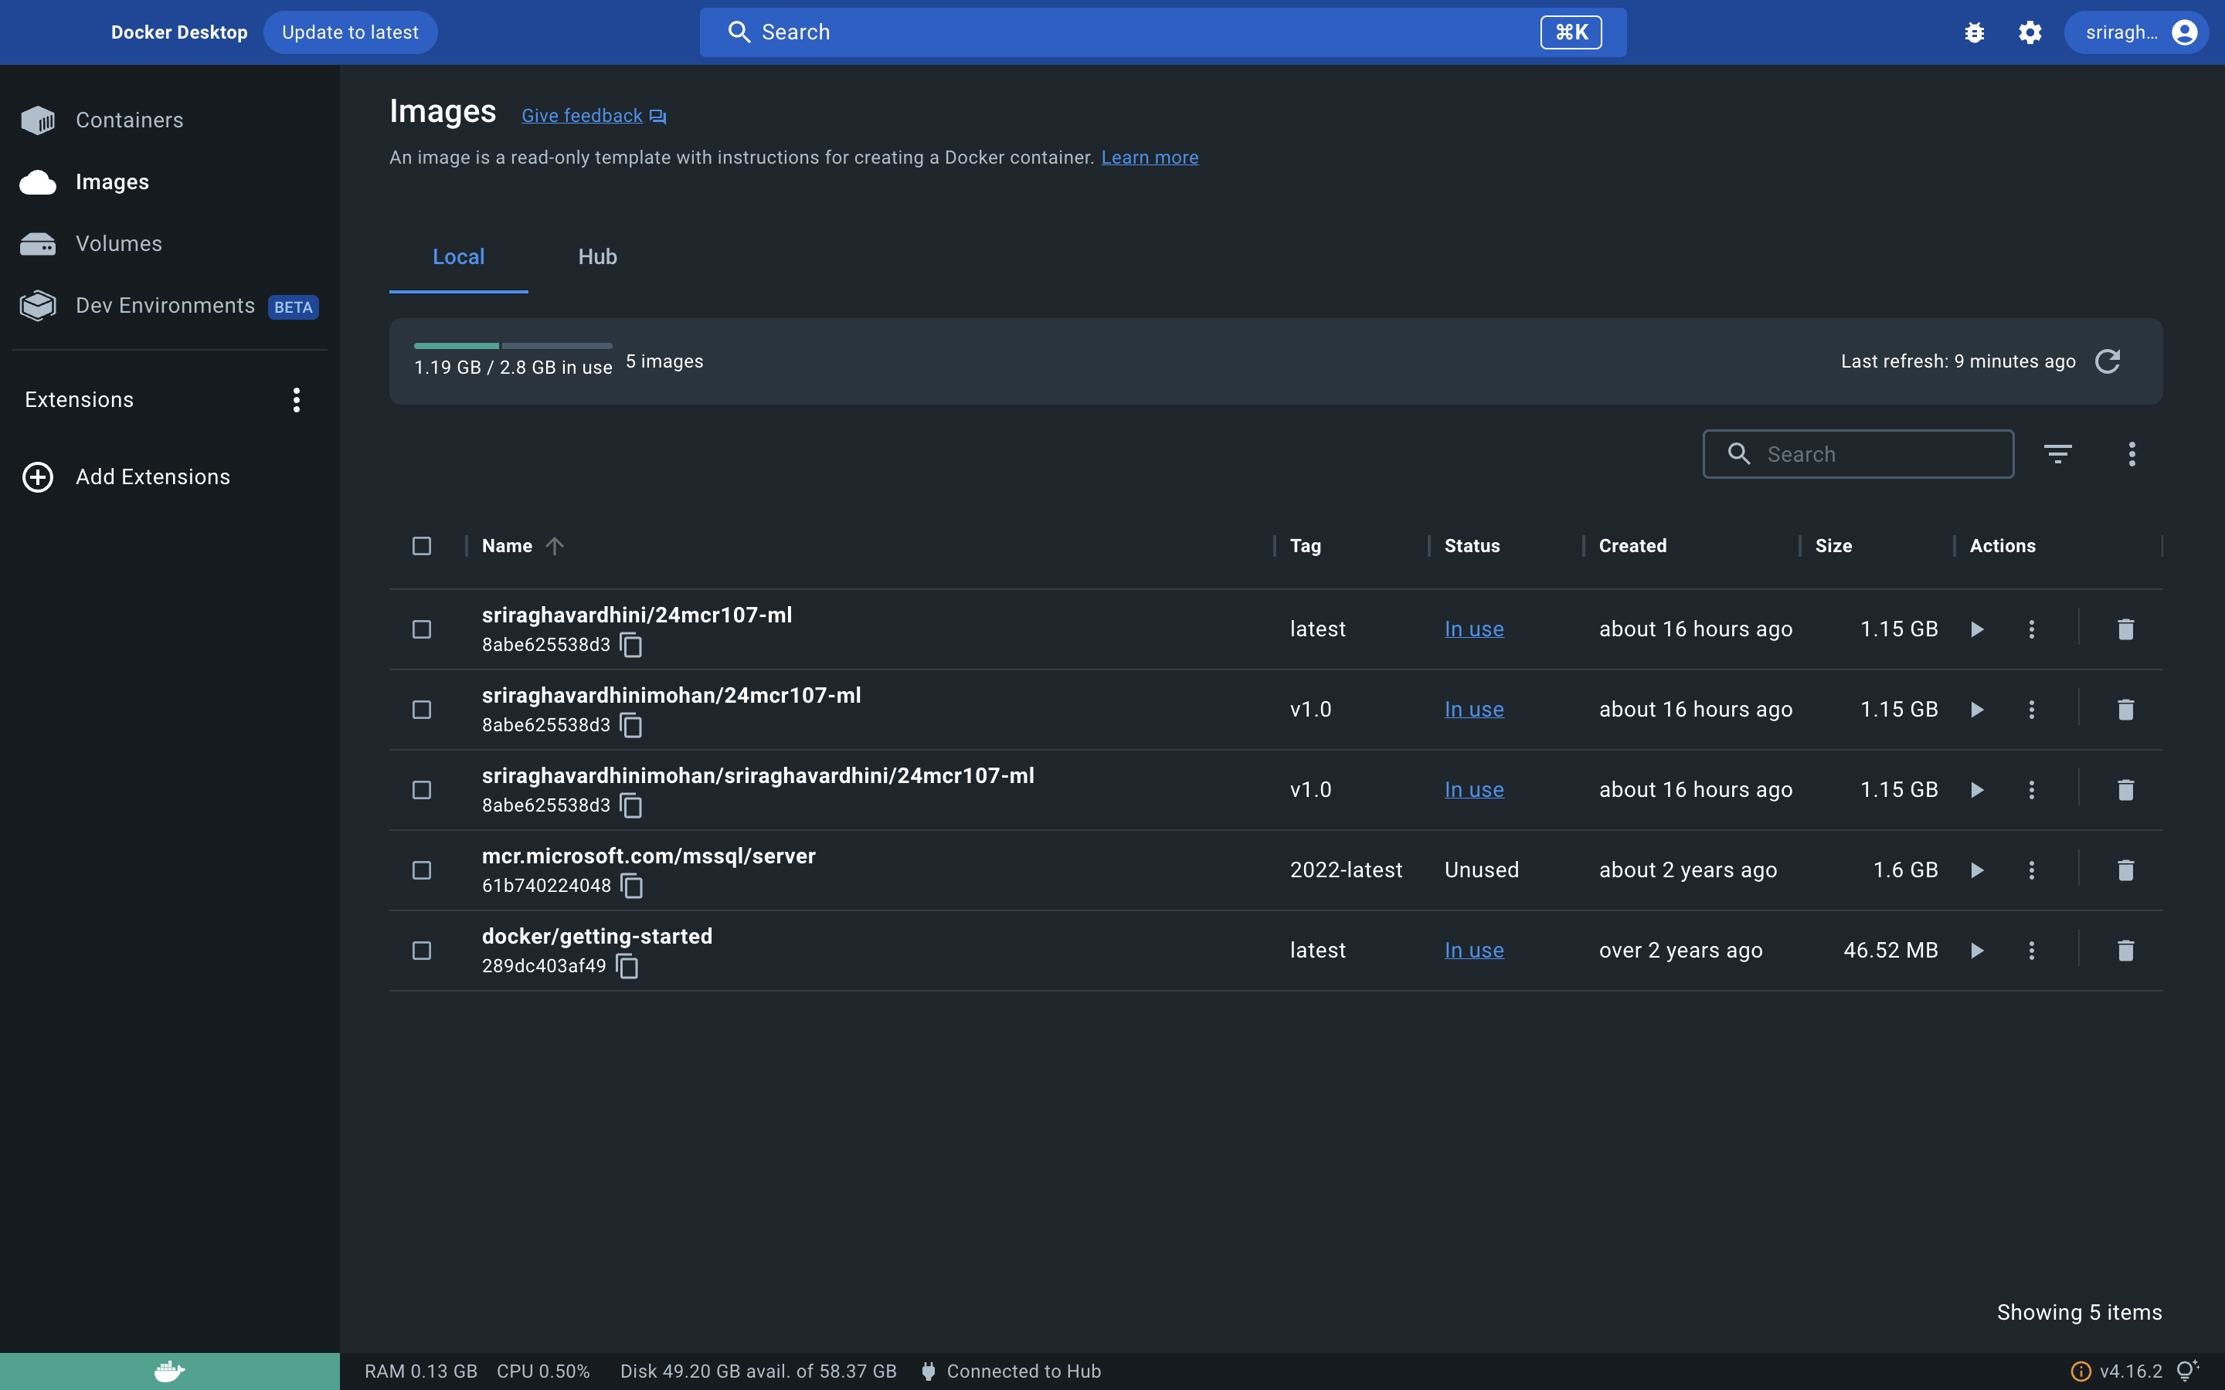Open more actions for sriraghavardhinimohan/24mcr107-ml

tap(2032, 710)
